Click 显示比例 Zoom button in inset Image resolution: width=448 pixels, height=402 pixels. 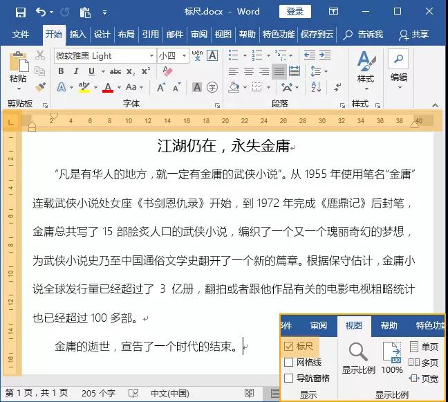(359, 358)
